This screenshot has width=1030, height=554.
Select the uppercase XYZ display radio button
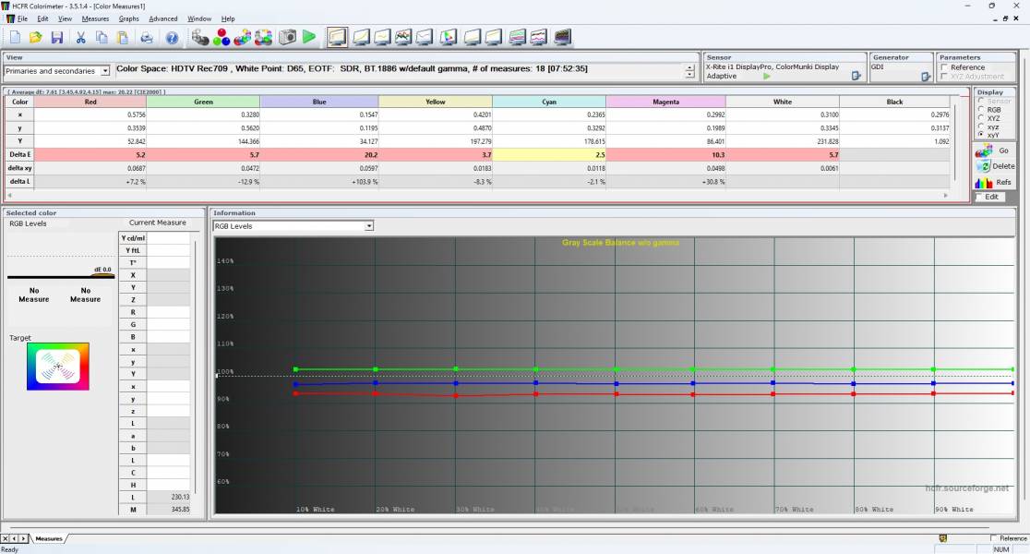coord(981,118)
